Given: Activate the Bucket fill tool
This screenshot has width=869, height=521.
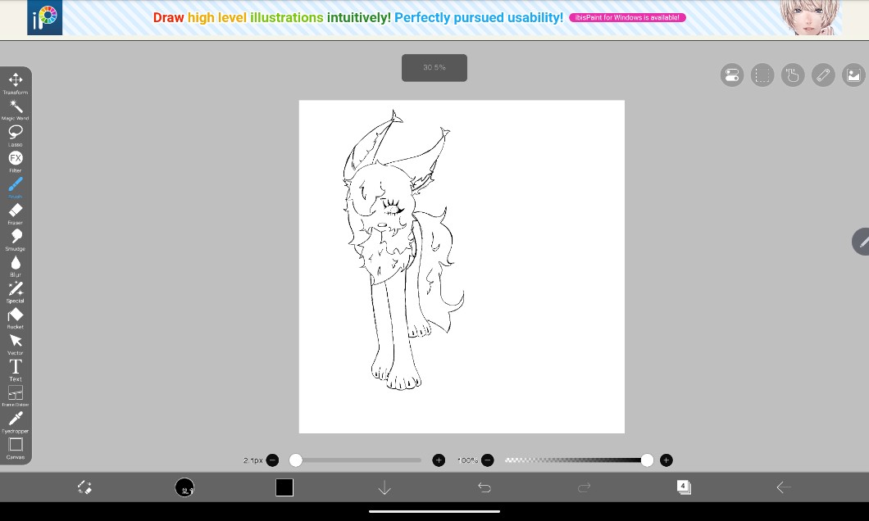Looking at the screenshot, I should click(x=16, y=315).
